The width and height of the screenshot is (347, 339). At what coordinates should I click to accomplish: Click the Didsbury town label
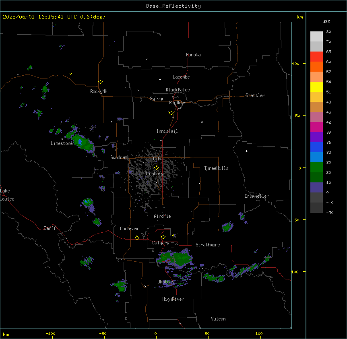154,174
